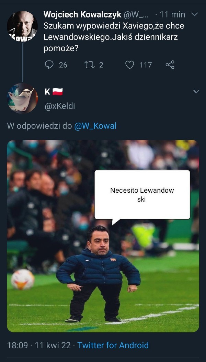This screenshot has height=362, width=206.
Task: Click the Polish flag emoji next to K
Action: point(57,92)
